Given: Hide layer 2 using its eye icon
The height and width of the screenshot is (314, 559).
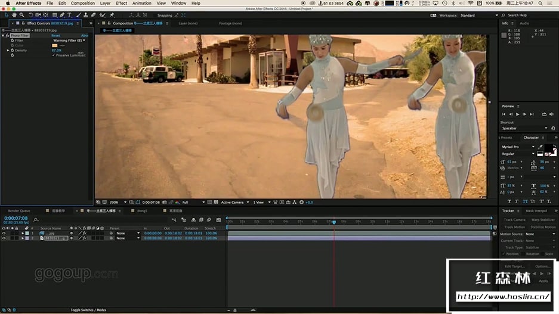Looking at the screenshot, I should (4, 238).
